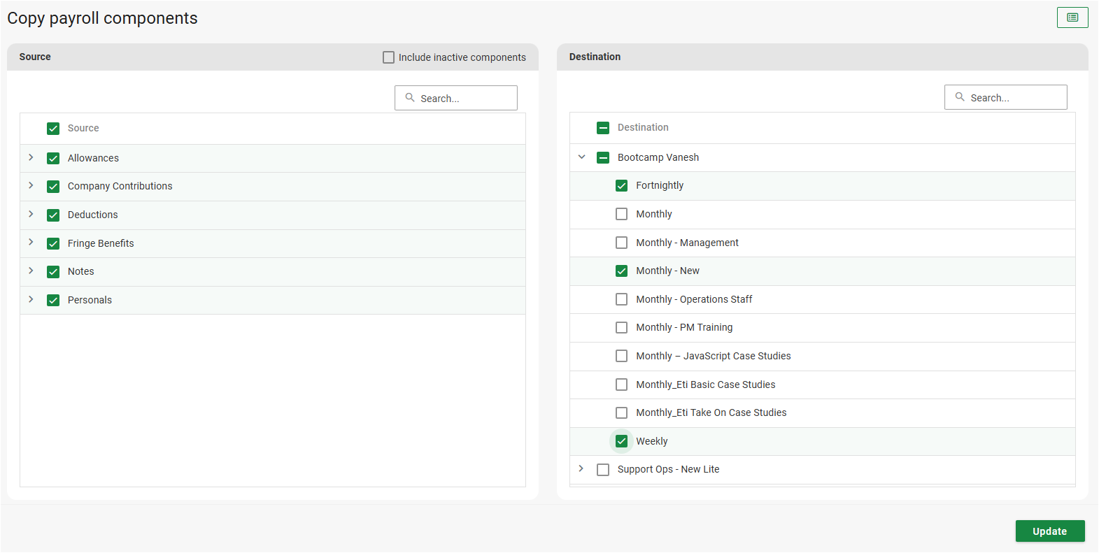Collapse the Bootcamp Vanesh group

[581, 157]
